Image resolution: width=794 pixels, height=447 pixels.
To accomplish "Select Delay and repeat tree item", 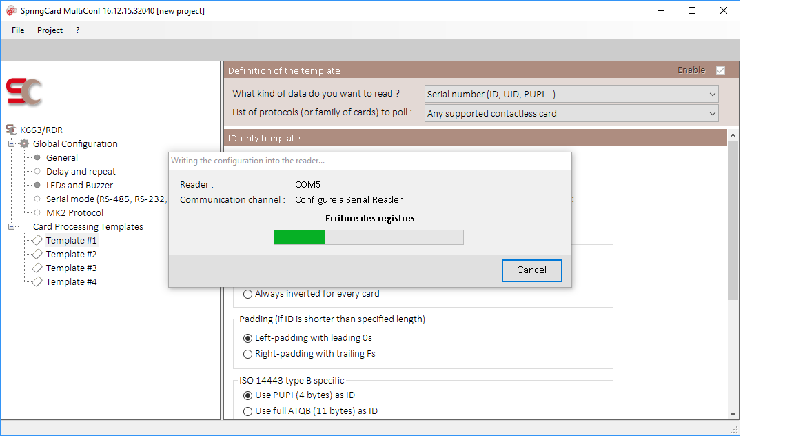I will coord(81,171).
